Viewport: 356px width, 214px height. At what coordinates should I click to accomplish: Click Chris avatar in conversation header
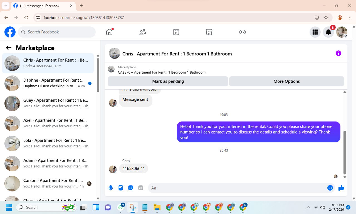pyautogui.click(x=115, y=53)
